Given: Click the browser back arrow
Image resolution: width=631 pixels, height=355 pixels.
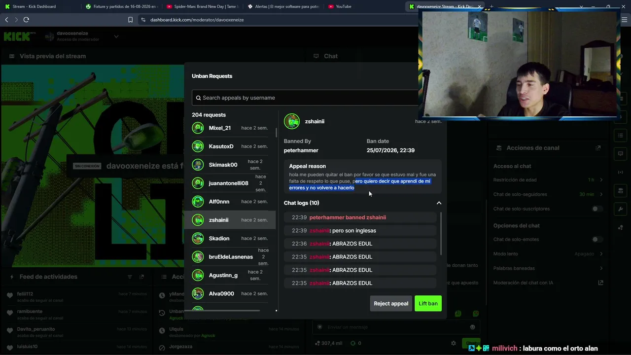Looking at the screenshot, I should click(6, 20).
